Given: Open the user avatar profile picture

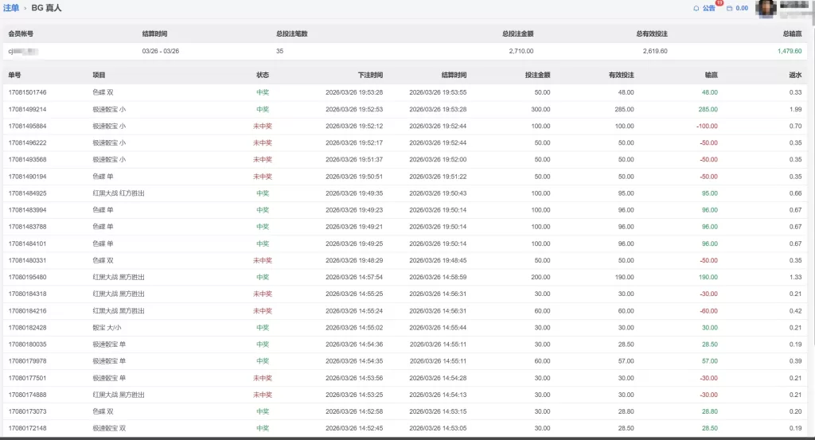Looking at the screenshot, I should pyautogui.click(x=766, y=9).
